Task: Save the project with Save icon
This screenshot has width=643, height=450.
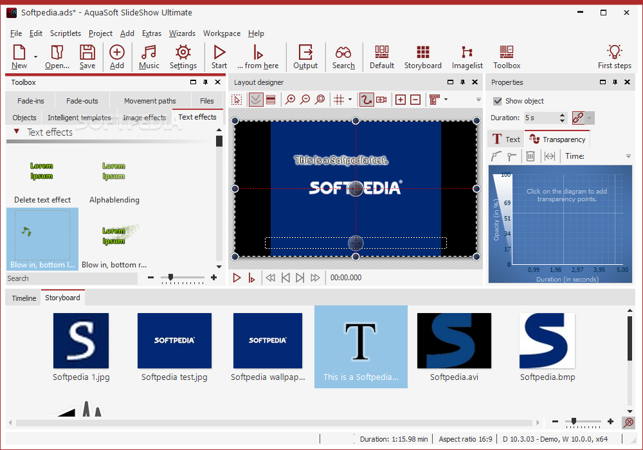Action: click(87, 57)
